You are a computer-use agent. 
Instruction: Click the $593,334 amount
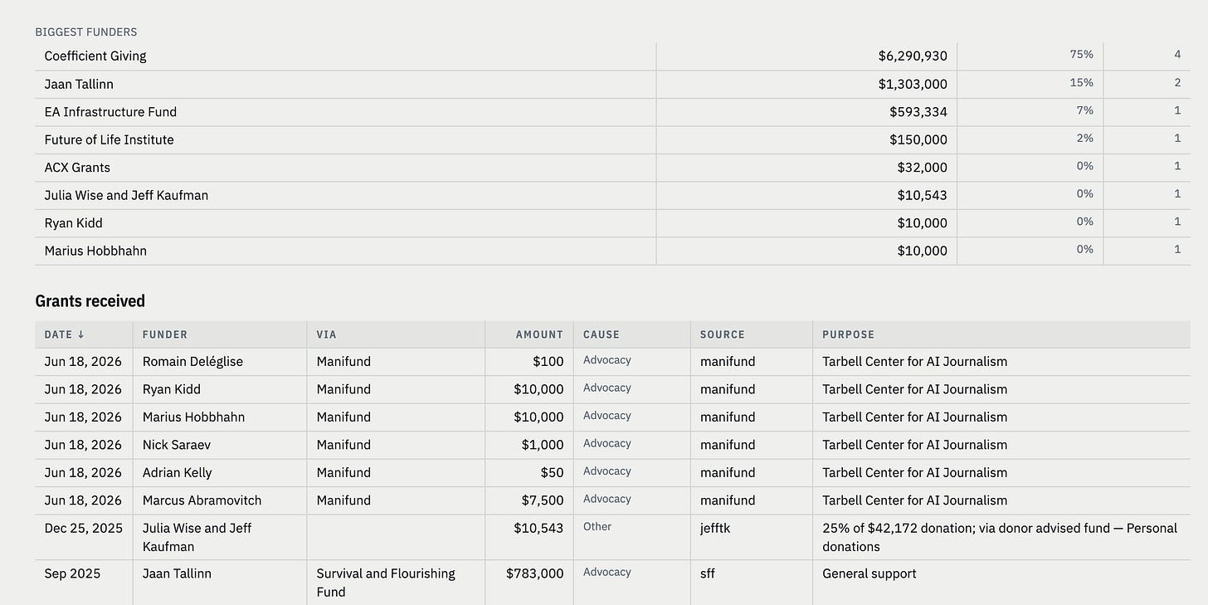pos(918,112)
